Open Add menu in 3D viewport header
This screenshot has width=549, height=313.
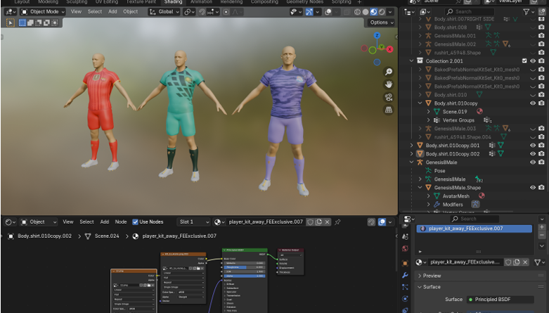tap(112, 12)
